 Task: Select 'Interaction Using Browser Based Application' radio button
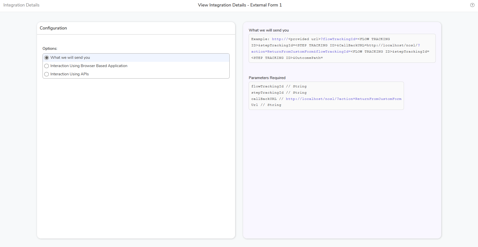(x=47, y=66)
